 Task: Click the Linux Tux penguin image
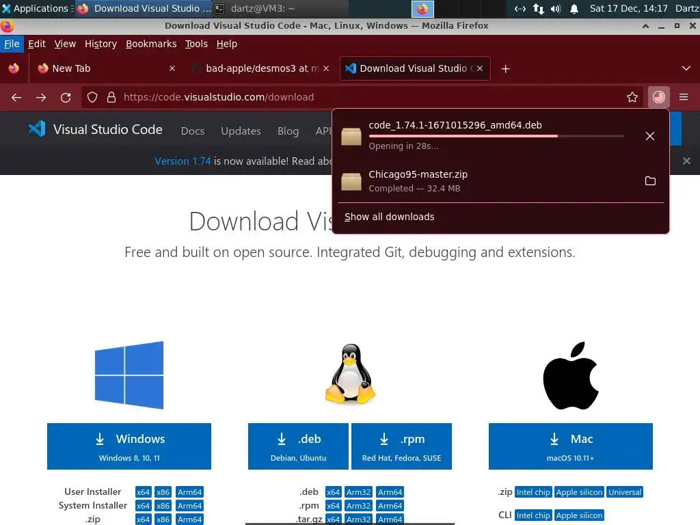pos(351,374)
